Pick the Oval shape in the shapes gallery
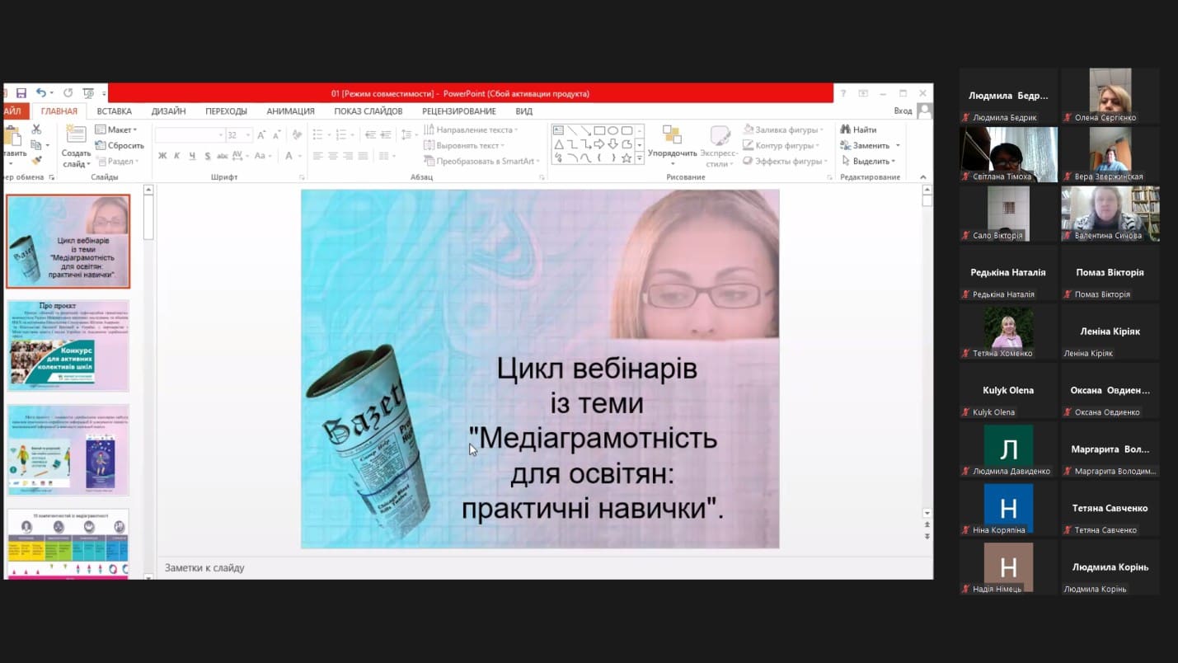Screen dimensions: 1178x663 (x=613, y=130)
